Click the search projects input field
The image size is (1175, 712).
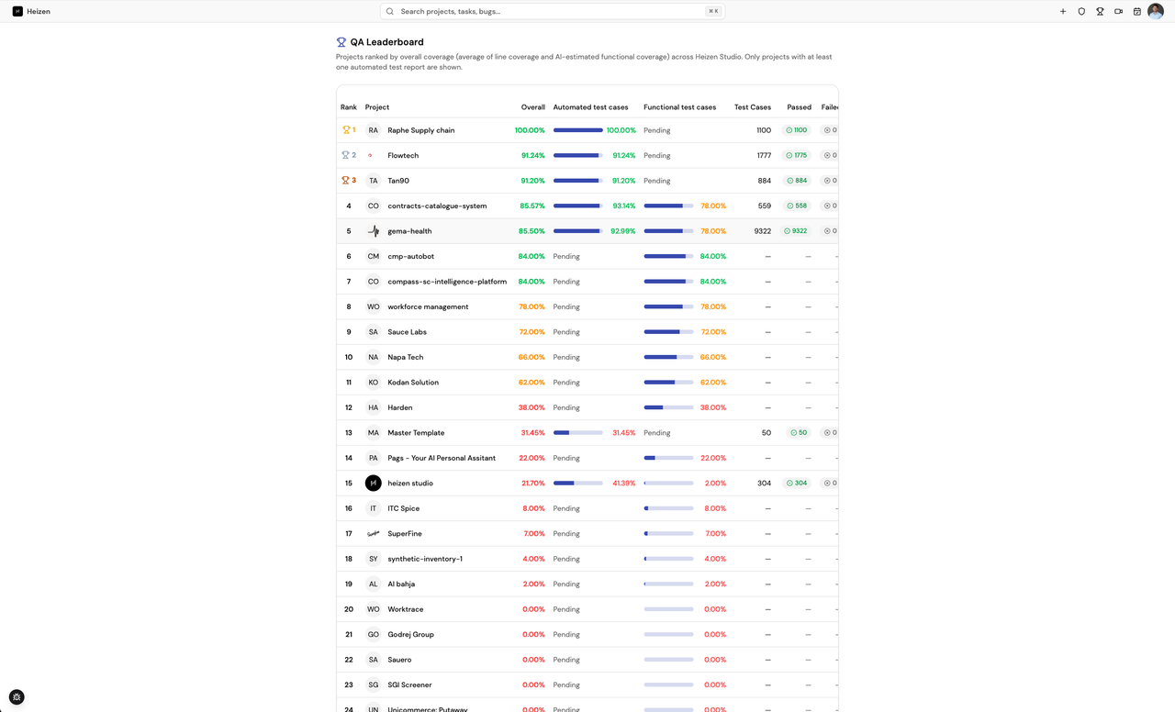coord(553,11)
